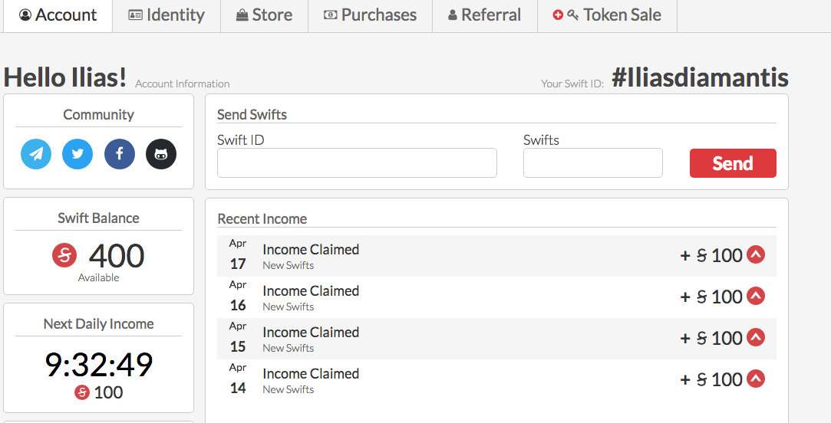Open the Twitter community icon
The width and height of the screenshot is (831, 423).
click(x=77, y=154)
